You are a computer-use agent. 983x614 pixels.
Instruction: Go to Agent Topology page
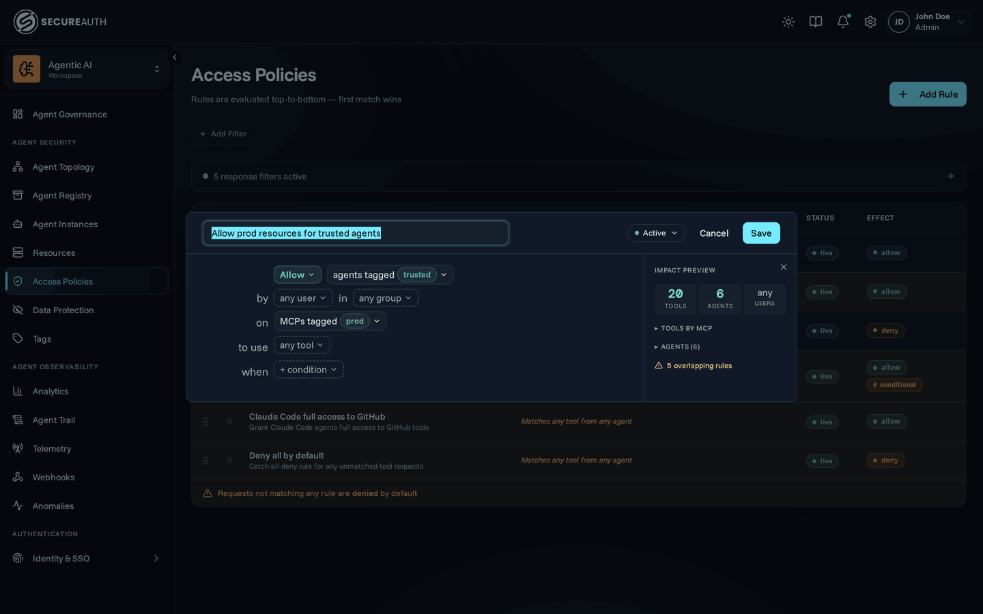[x=63, y=167]
